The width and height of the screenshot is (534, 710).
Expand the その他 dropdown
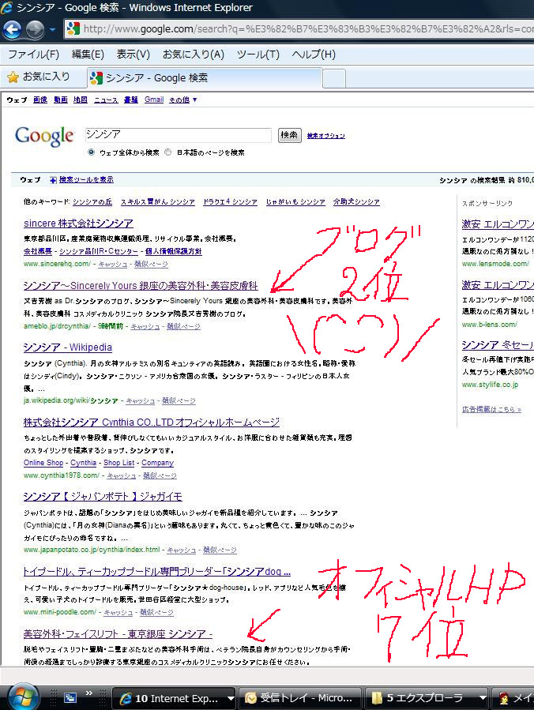(183, 100)
